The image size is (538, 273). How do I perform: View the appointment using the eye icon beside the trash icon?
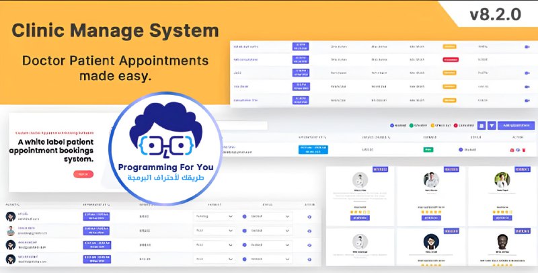click(x=518, y=150)
